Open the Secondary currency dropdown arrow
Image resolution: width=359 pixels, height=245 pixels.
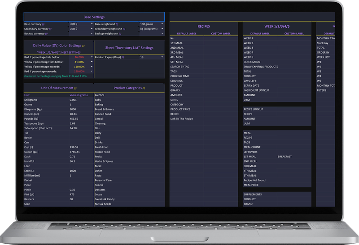point(92,29)
